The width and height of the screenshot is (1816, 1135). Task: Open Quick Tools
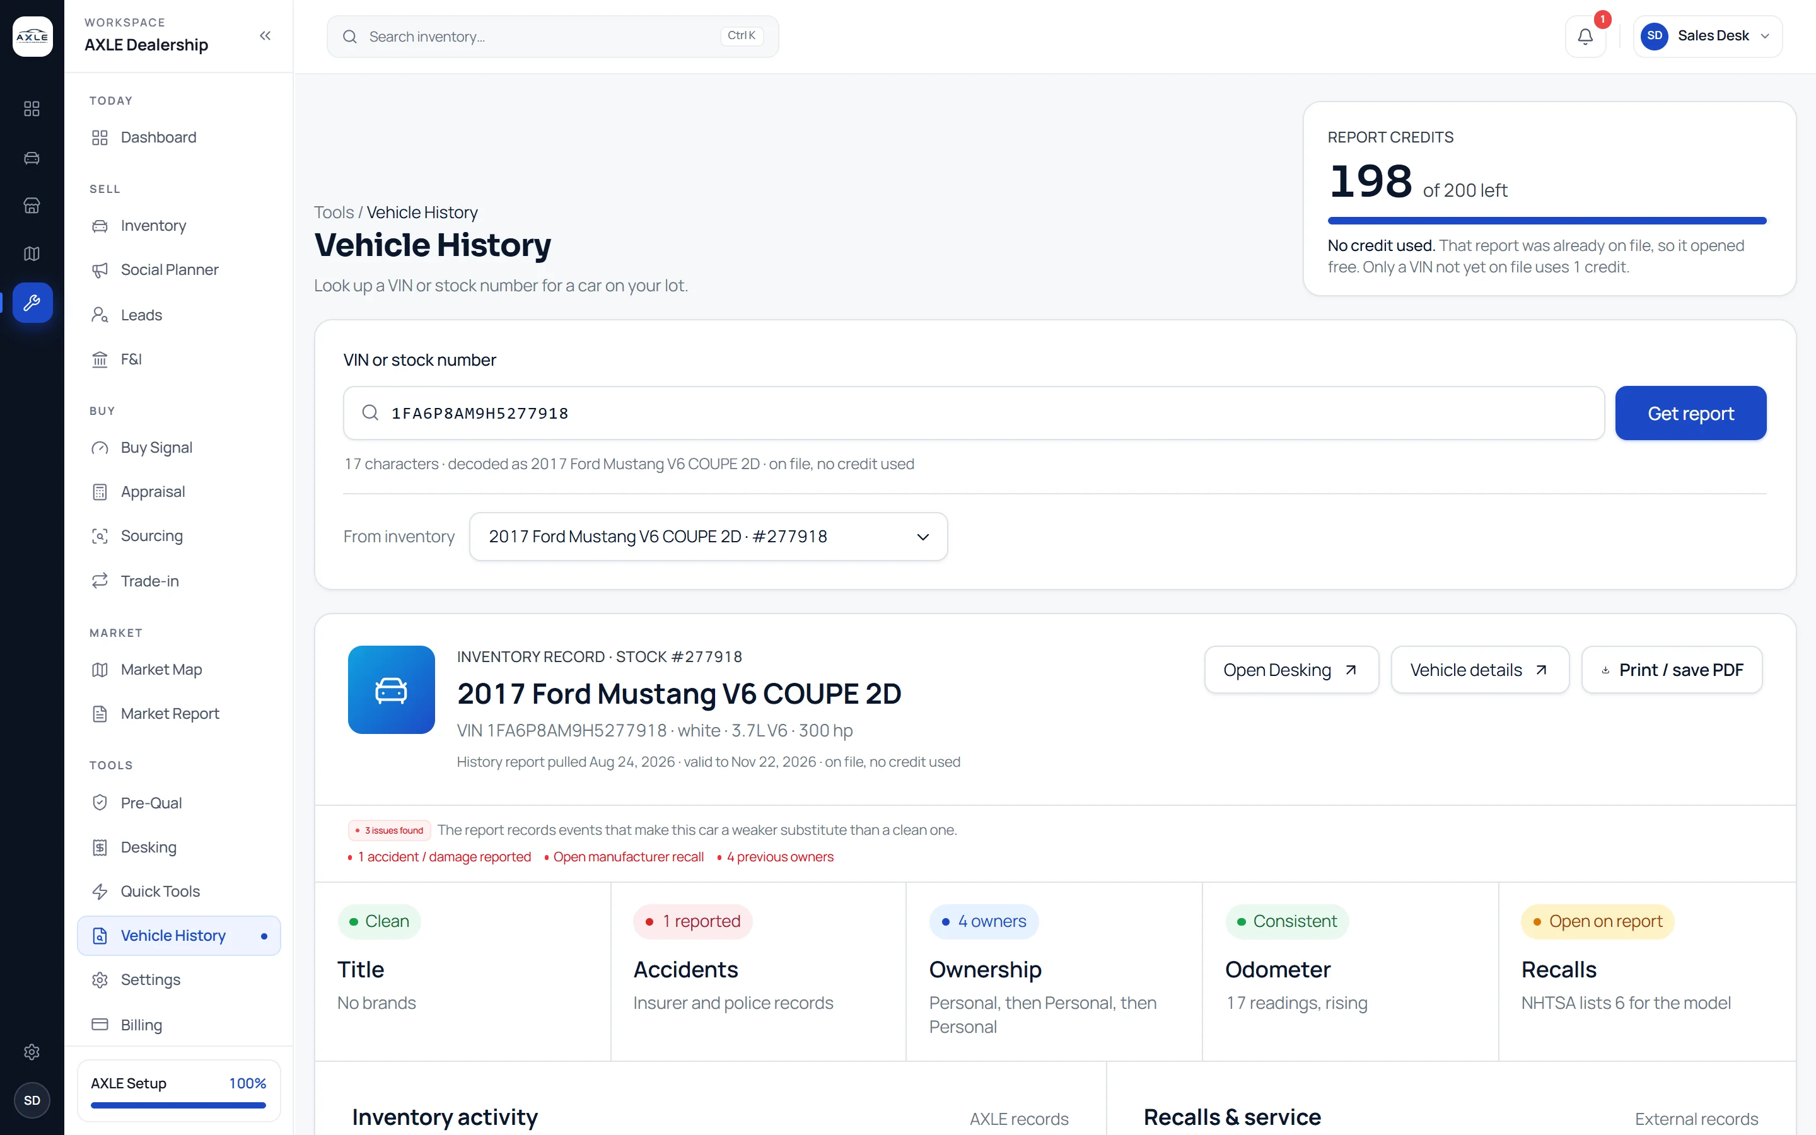tap(178, 892)
